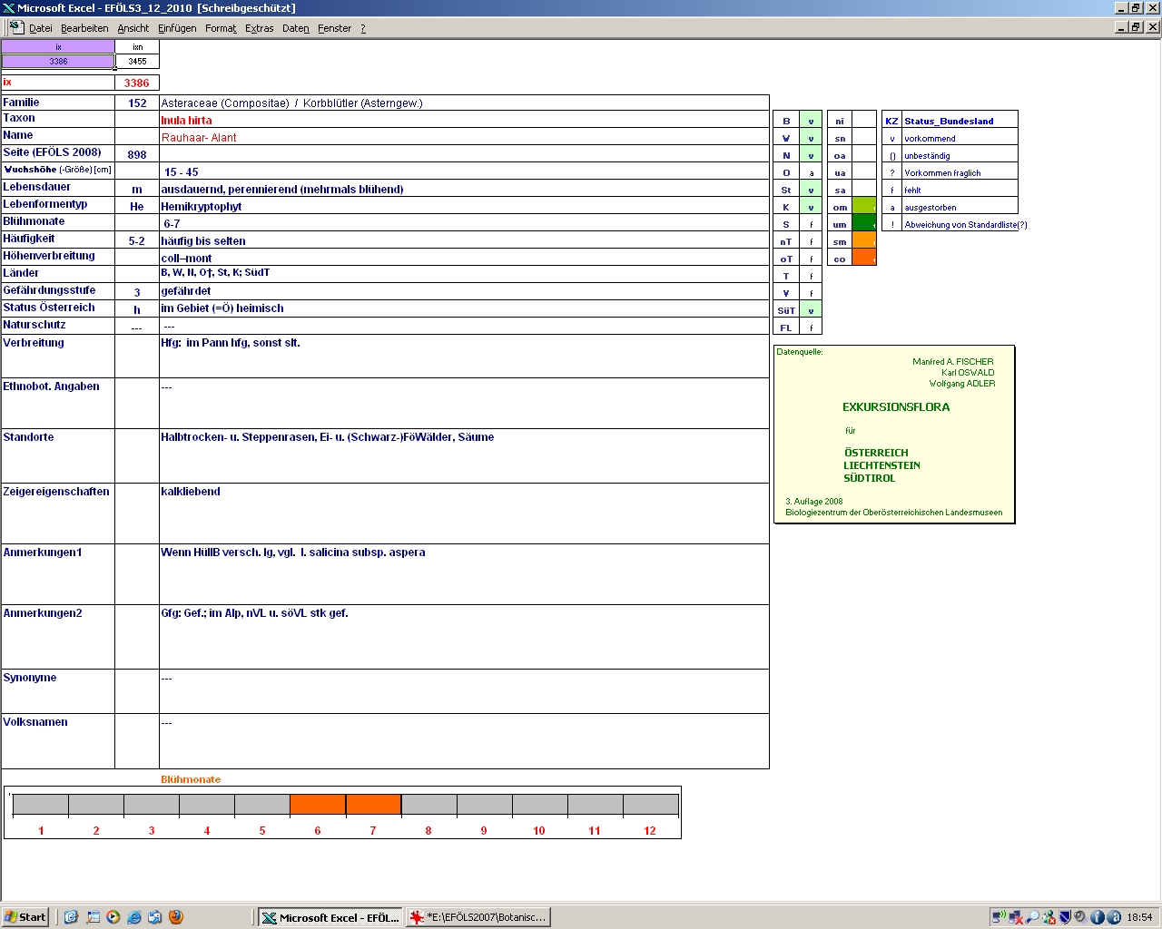The image size is (1162, 929).
Task: Click the Windows Start button
Action: 25,917
